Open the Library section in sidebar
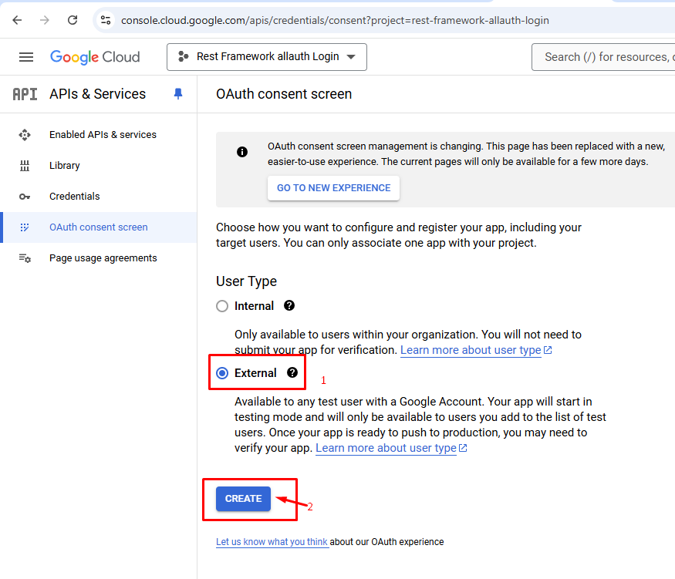Viewport: 675px width, 579px height. tap(64, 166)
